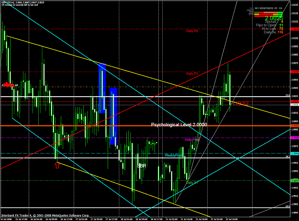
Task: Select the WeeklyPivot label
Action: [173, 155]
